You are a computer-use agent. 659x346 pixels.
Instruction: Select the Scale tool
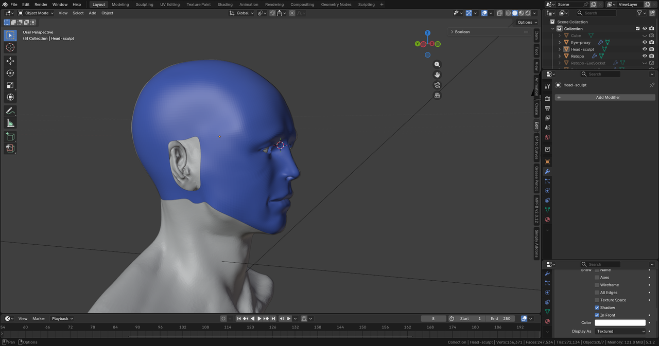(x=10, y=85)
